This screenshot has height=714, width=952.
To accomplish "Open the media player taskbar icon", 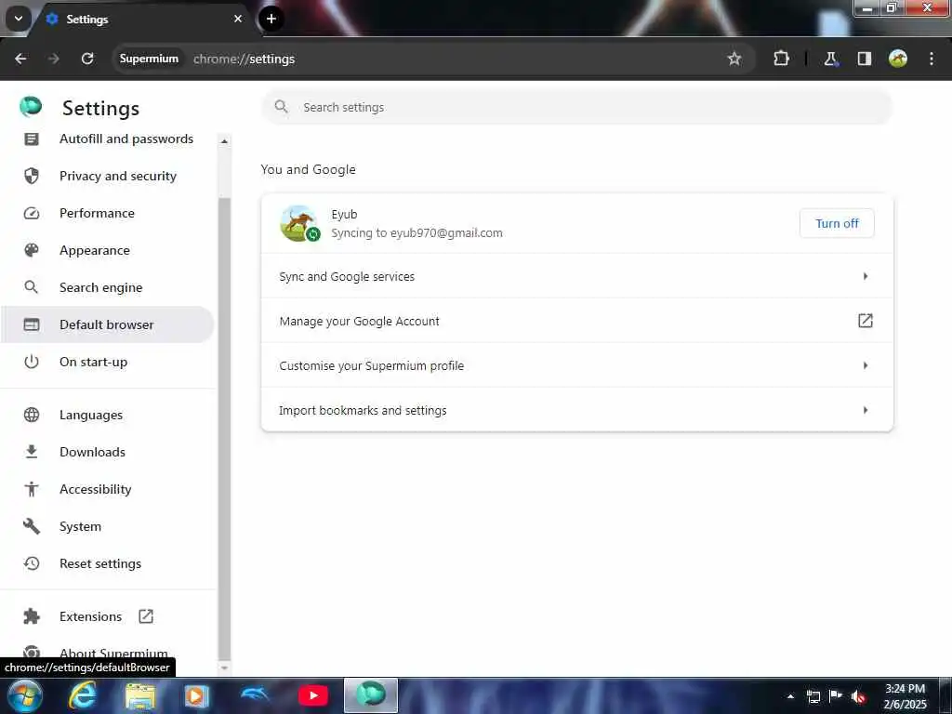I will tap(197, 695).
